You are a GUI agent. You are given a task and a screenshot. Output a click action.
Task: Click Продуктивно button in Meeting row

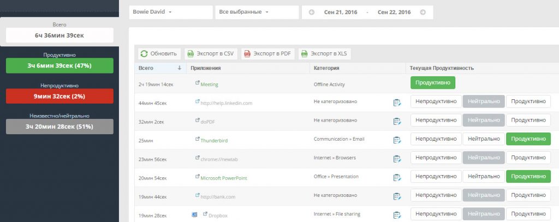pyautogui.click(x=433, y=83)
